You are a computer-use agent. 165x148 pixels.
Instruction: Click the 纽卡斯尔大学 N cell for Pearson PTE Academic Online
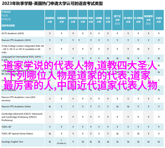tap(128, 107)
